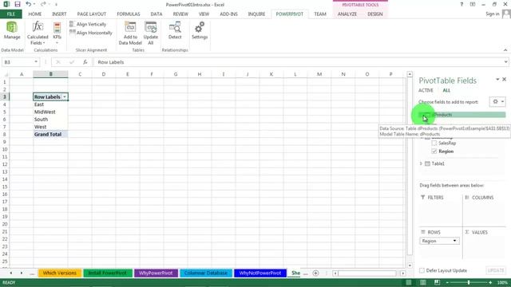Click Detect relationships icon
511x287 pixels.
coord(175,30)
